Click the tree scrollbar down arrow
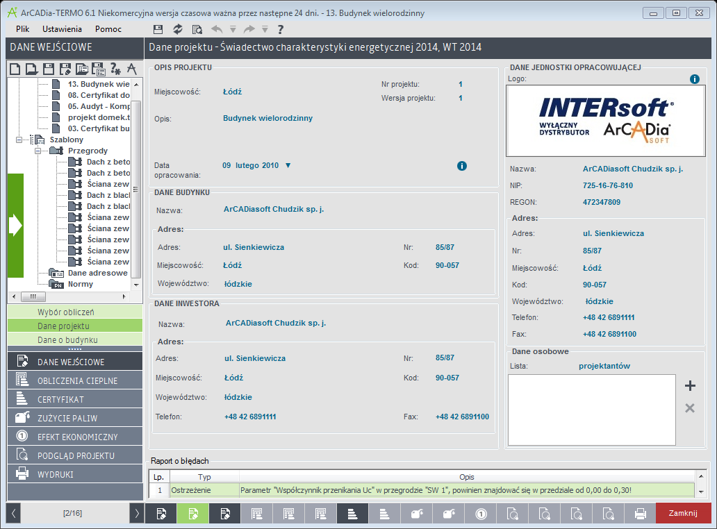This screenshot has height=529, width=717. 136,284
